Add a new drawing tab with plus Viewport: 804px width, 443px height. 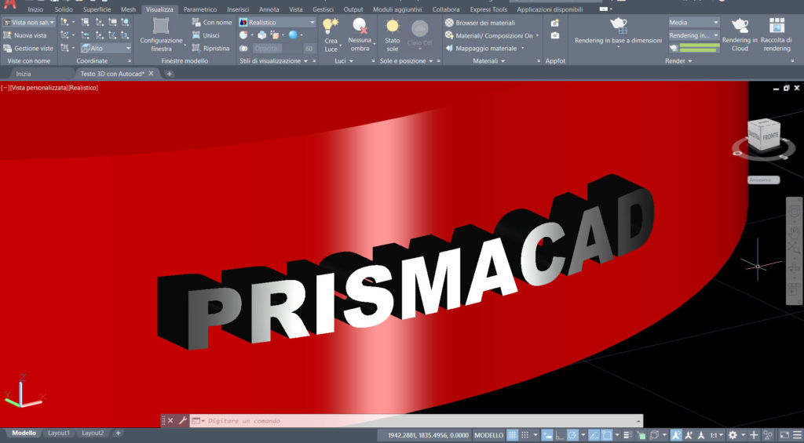tap(169, 74)
